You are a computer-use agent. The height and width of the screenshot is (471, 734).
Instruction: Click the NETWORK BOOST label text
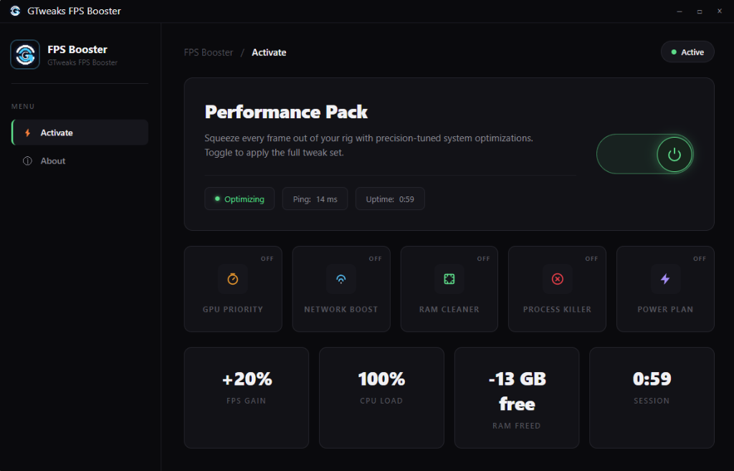tap(340, 310)
